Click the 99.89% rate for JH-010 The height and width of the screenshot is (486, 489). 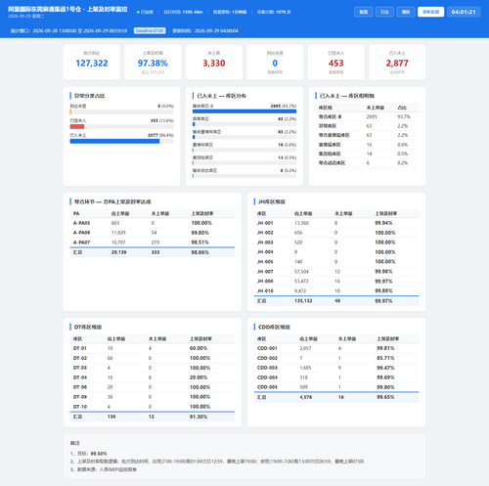(383, 290)
